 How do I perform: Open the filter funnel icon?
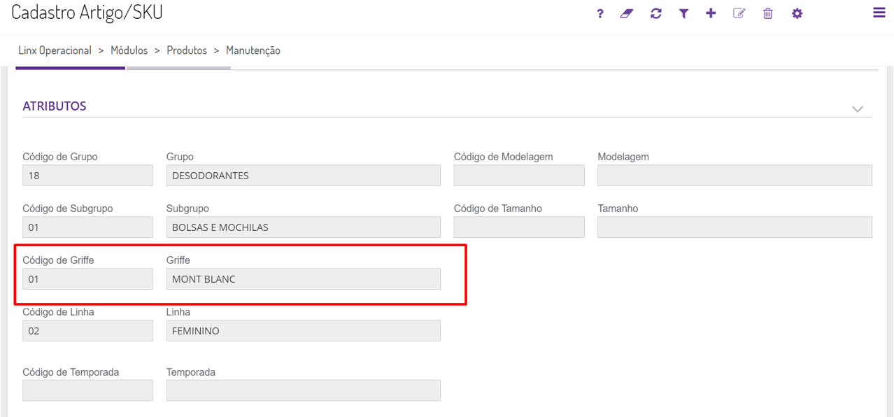tap(683, 14)
